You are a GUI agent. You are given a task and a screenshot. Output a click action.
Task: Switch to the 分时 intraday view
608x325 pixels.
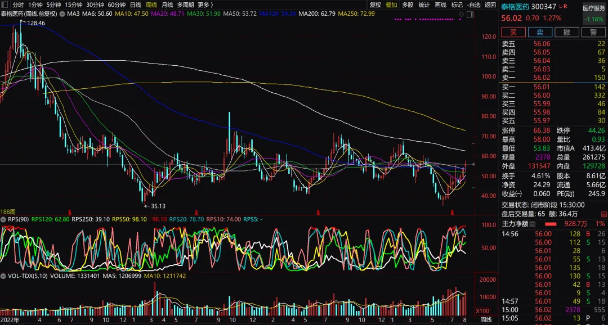click(18, 5)
